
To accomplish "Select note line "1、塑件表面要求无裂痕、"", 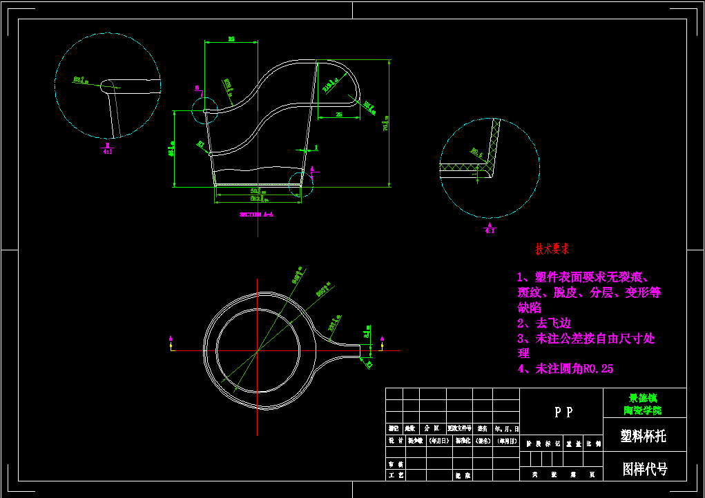I will coord(583,277).
